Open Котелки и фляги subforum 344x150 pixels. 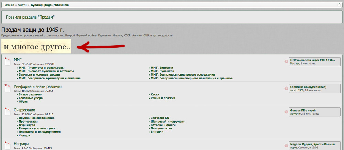[163, 125]
